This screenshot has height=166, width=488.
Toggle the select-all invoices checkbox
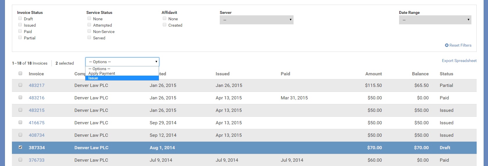coord(20,74)
